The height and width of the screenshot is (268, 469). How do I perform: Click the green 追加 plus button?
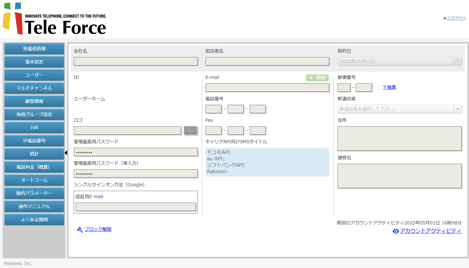tap(317, 78)
